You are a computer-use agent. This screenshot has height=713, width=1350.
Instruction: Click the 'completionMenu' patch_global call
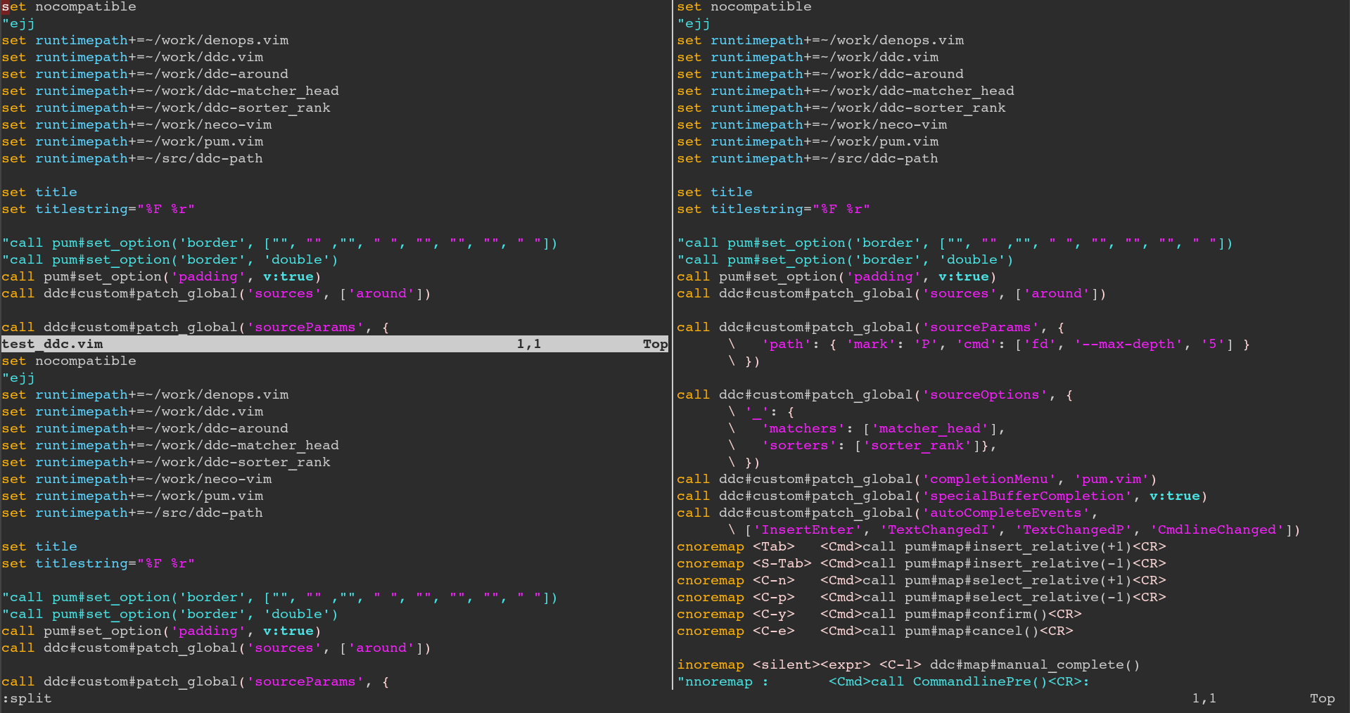(988, 479)
